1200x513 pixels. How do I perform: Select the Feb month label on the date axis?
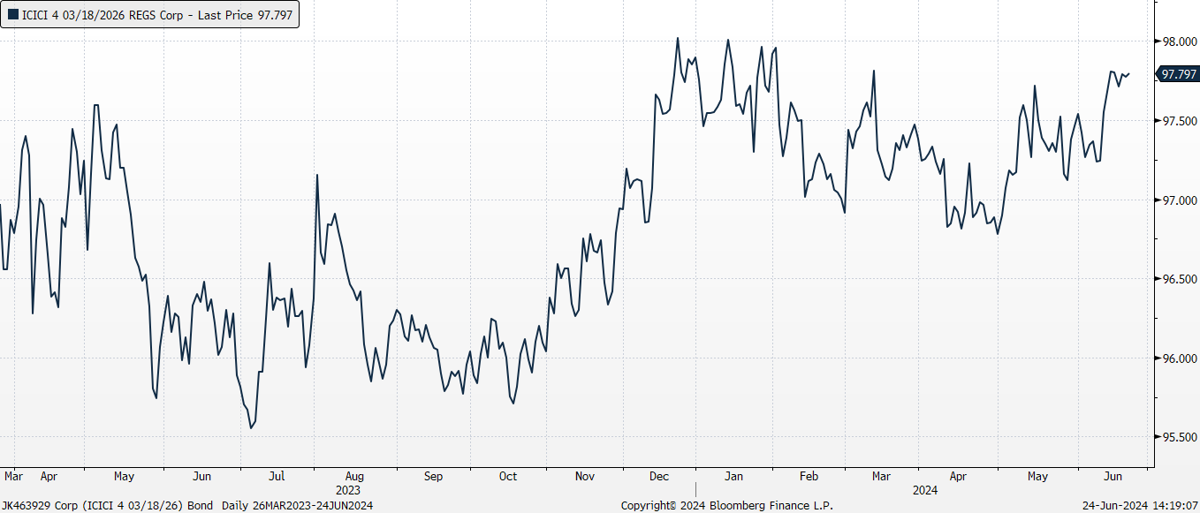tap(809, 476)
